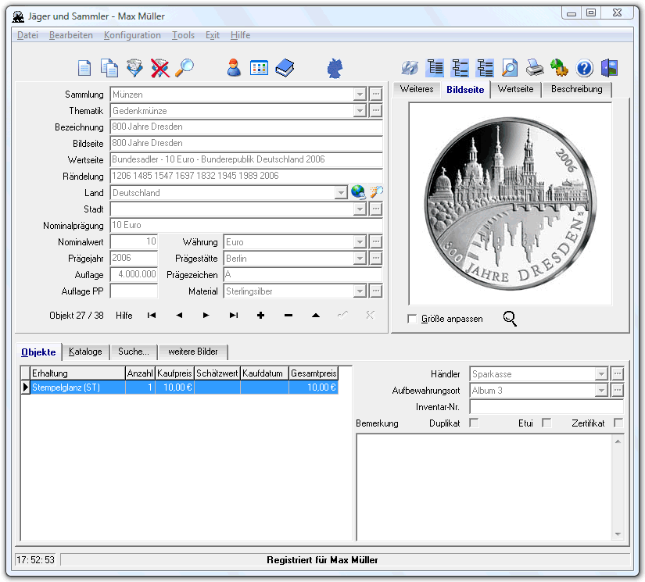Open the Stadt dropdown
The image size is (645, 582).
pyautogui.click(x=360, y=209)
